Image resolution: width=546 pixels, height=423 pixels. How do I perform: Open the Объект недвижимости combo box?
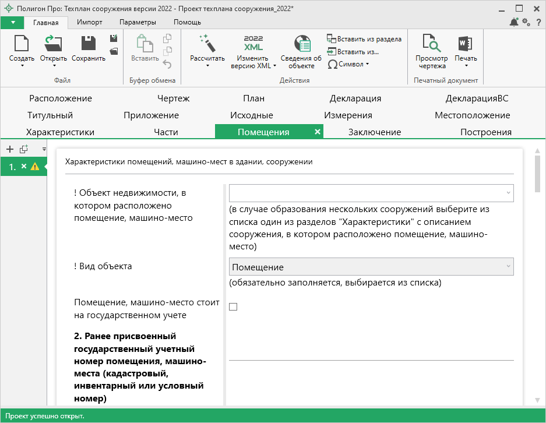coord(371,193)
